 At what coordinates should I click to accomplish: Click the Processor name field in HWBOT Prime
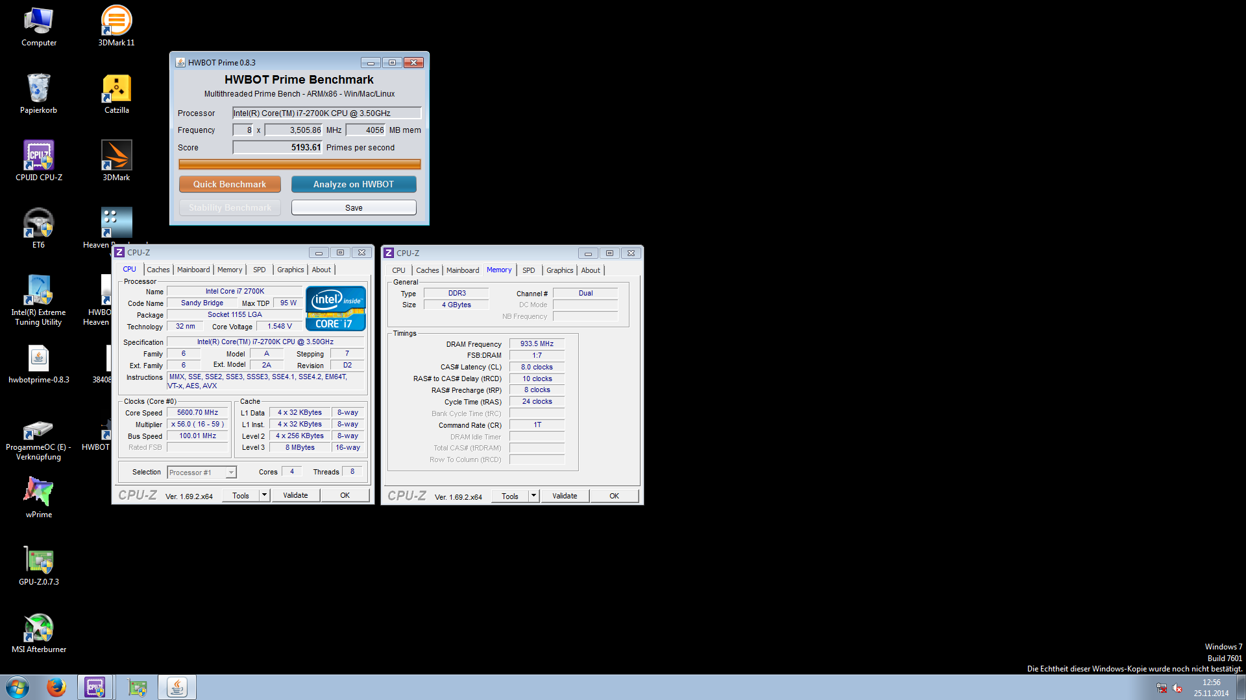327,113
